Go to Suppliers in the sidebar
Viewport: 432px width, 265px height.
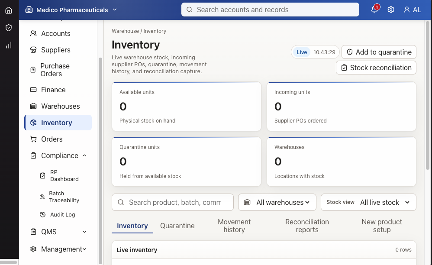click(x=58, y=50)
